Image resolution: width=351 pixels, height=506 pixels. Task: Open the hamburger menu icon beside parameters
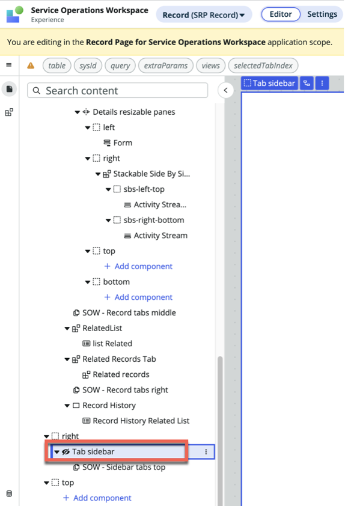click(9, 65)
